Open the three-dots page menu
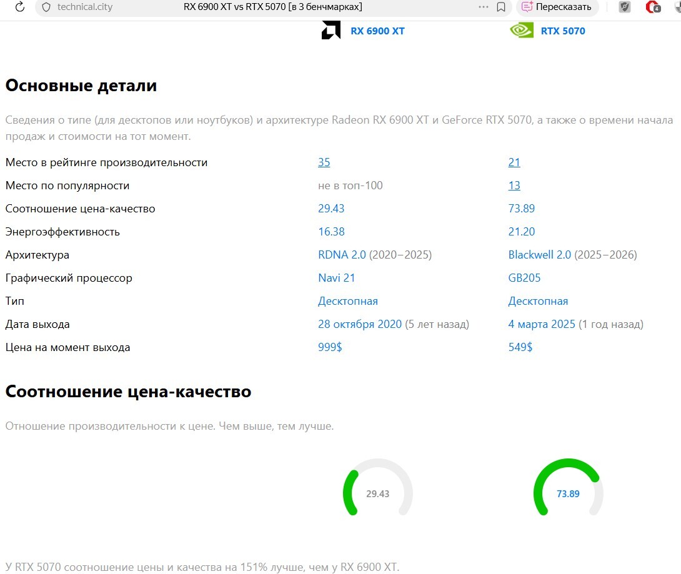This screenshot has width=681, height=574. coord(484,7)
